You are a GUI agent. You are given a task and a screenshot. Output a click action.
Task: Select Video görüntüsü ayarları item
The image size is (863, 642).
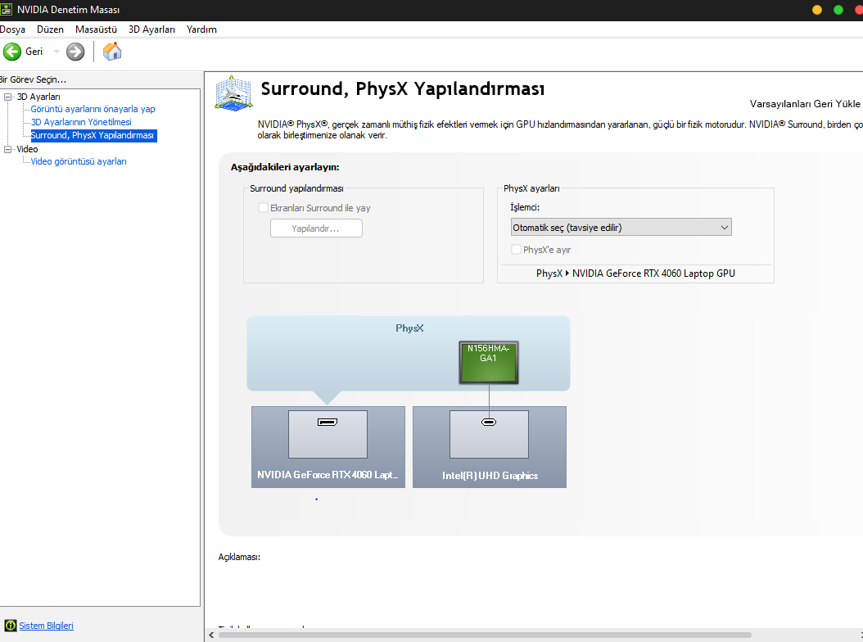(79, 161)
